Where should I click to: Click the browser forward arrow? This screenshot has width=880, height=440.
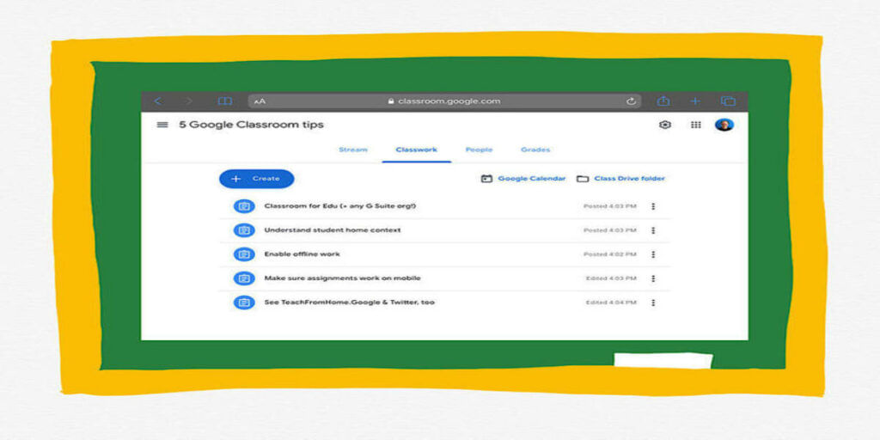point(189,101)
